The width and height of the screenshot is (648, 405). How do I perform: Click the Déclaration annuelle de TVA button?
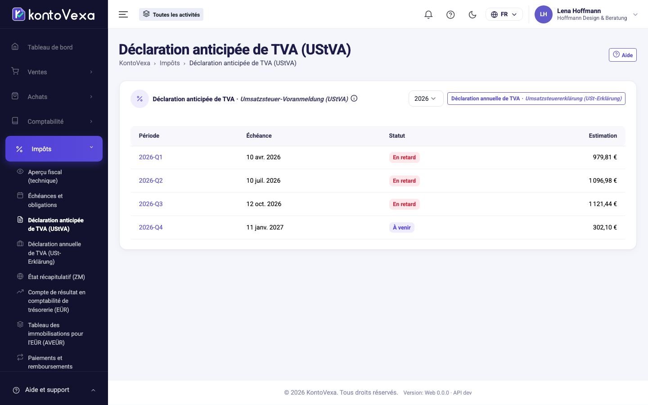[x=536, y=99]
